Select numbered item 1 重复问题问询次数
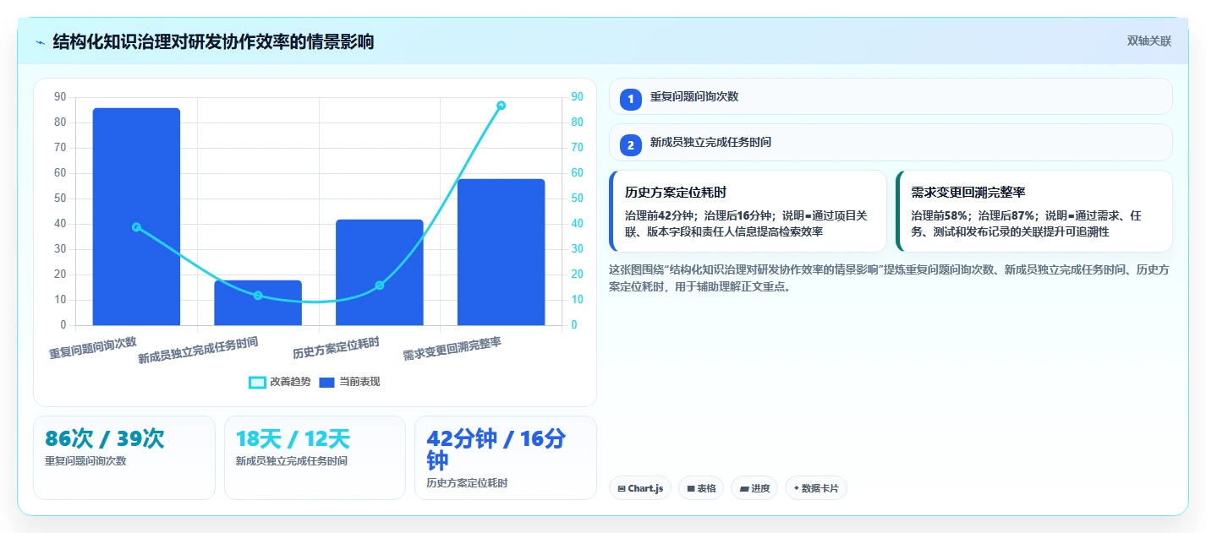The height and width of the screenshot is (533, 1206). coord(891,96)
